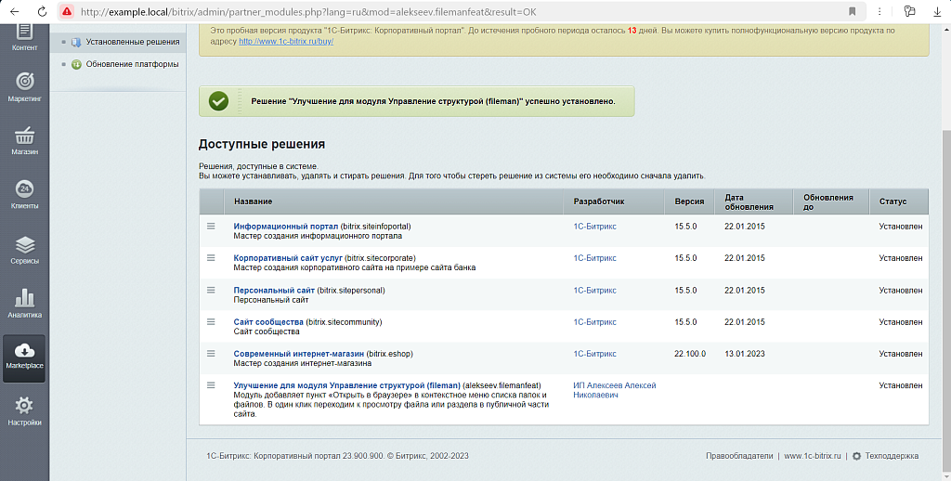
Task: Open browser downloads icon
Action: tap(936, 11)
